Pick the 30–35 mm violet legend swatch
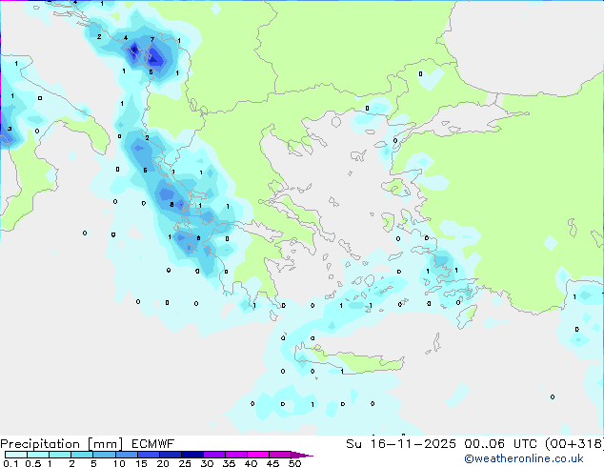 tap(213, 455)
